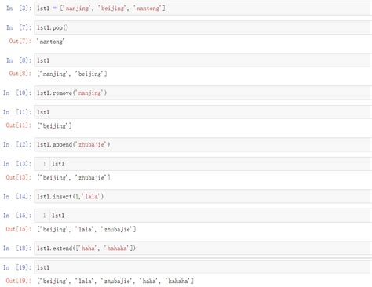Viewport: 372px width, 287px height.
Task: Click the In [18] prompt label
Action: point(17,249)
